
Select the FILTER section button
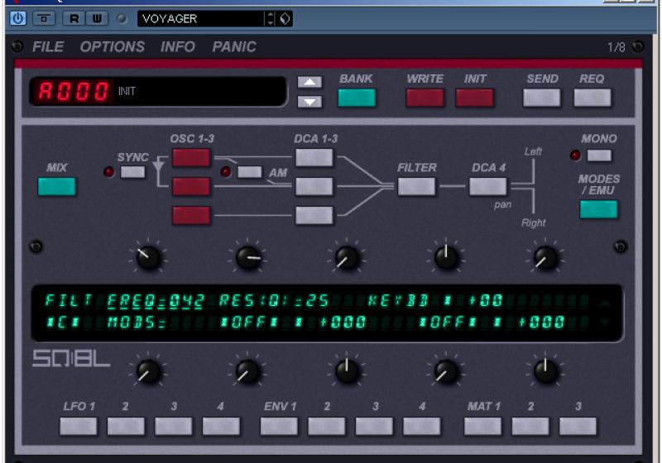click(x=416, y=186)
